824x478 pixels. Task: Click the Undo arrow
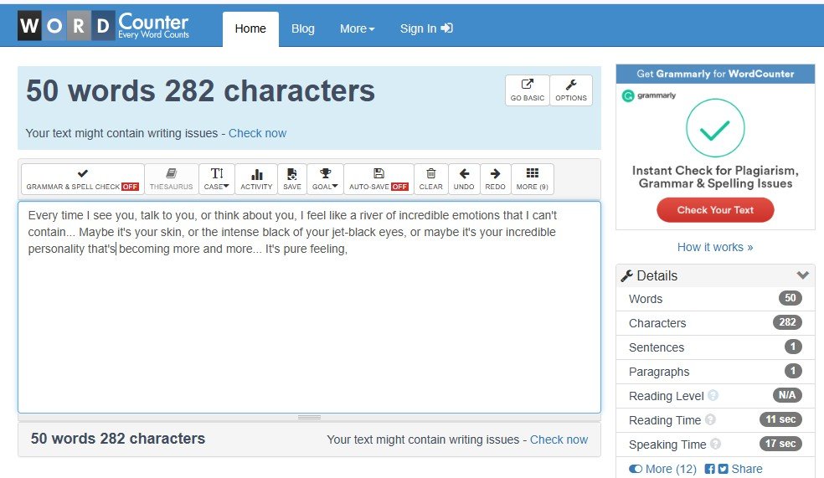tap(464, 179)
